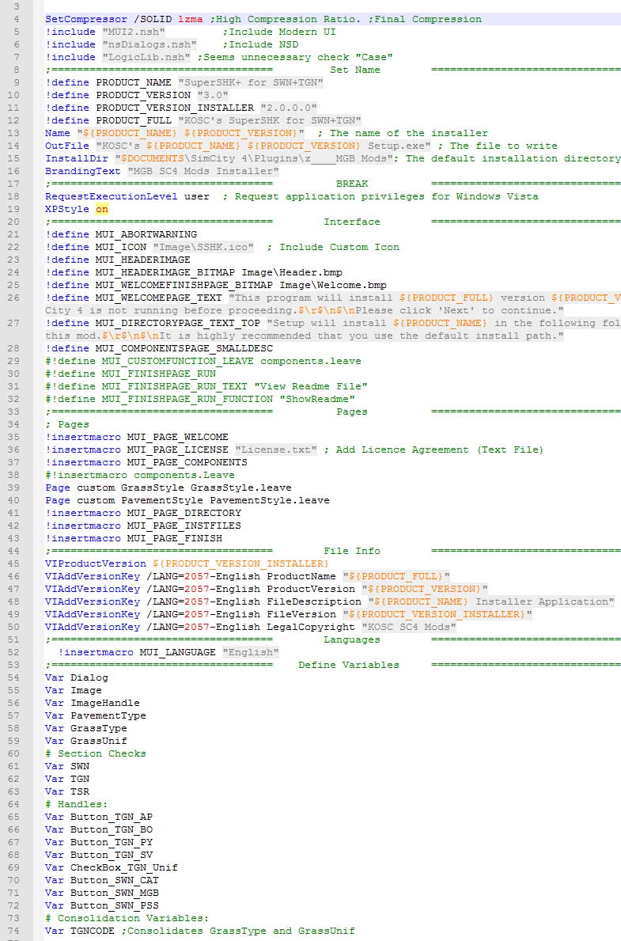Click the 'TGNCODE' variable name
621x941 pixels.
(93, 931)
